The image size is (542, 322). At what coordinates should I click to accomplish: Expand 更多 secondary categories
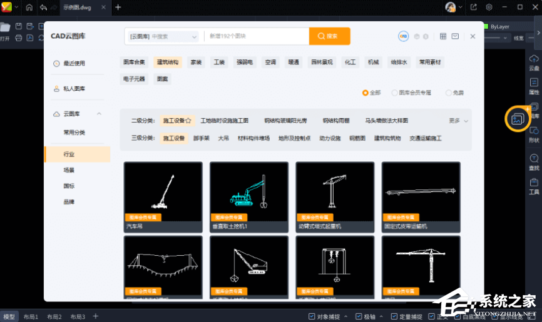pos(458,121)
